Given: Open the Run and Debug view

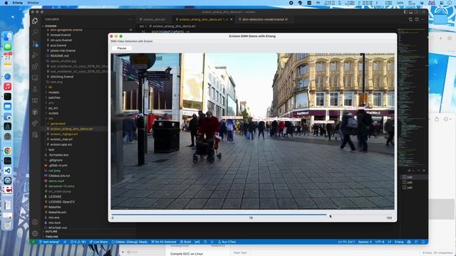Looking at the screenshot, I should [35, 55].
